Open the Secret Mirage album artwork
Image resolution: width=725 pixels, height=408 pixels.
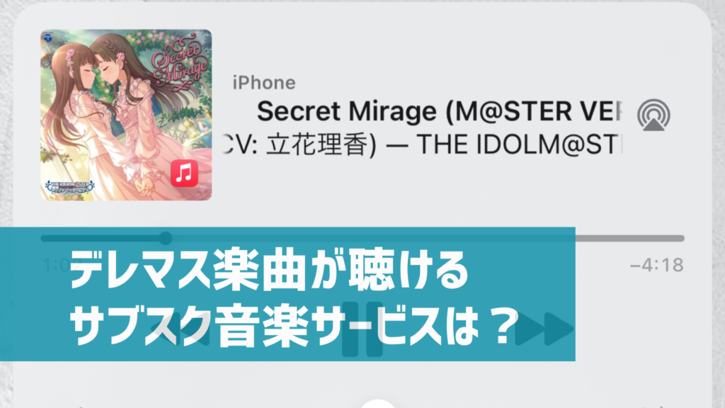click(x=126, y=115)
